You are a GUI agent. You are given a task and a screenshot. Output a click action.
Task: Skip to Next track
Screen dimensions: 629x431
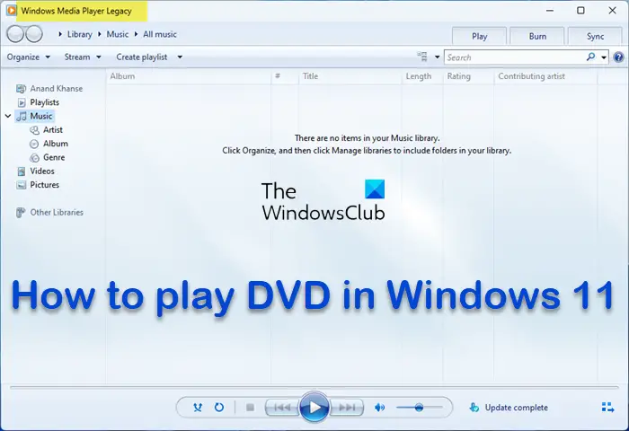(x=347, y=408)
